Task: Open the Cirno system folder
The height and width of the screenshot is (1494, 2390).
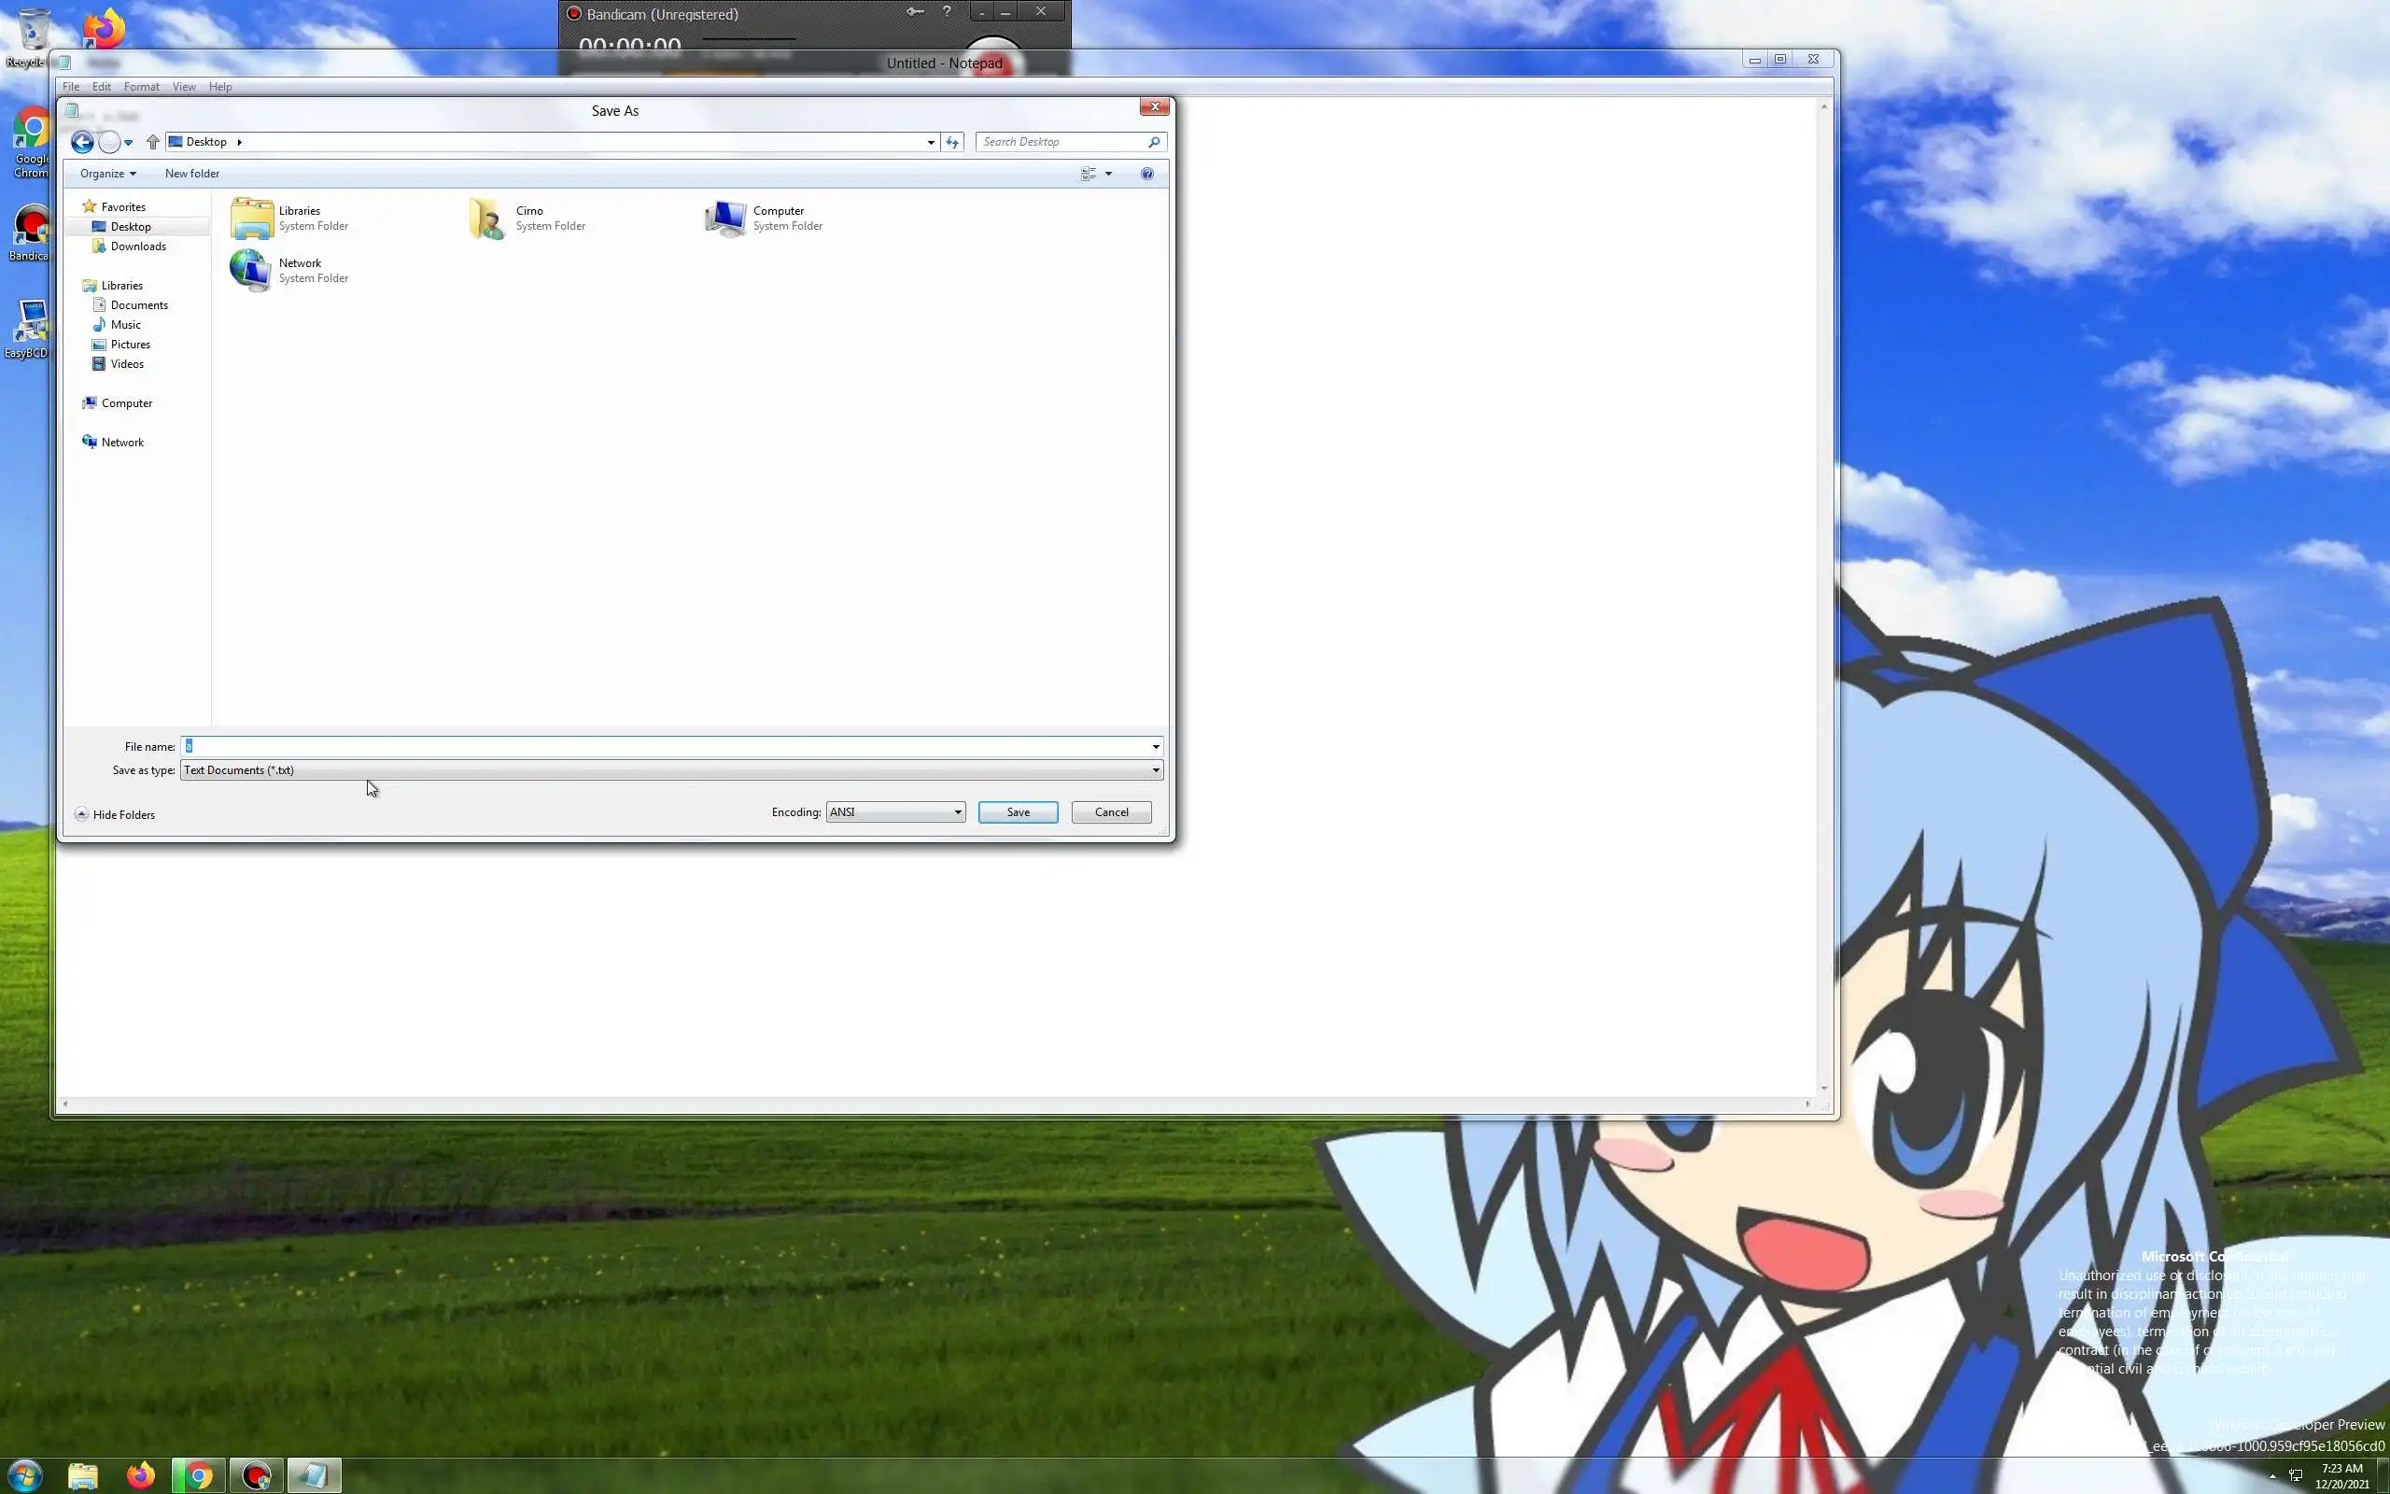Action: tap(488, 218)
